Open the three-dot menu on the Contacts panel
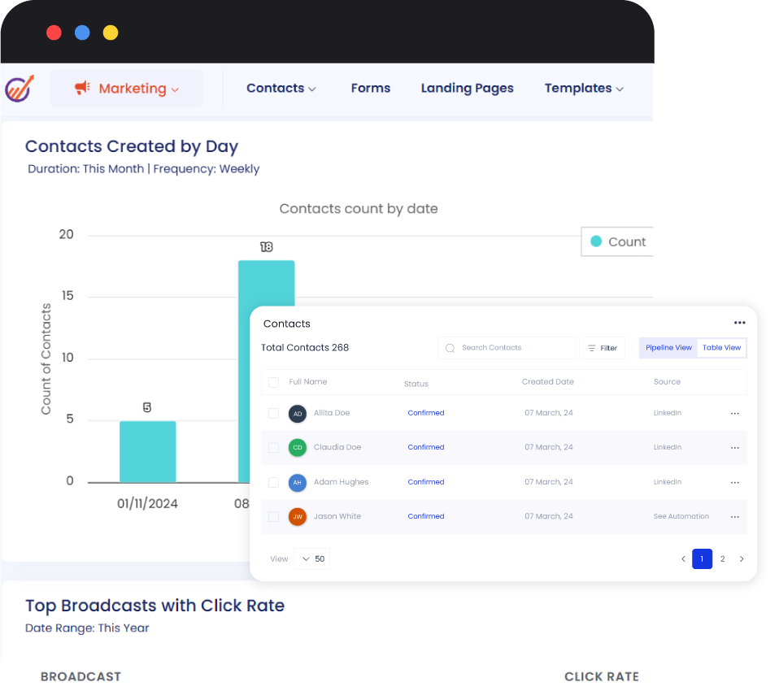Image resolution: width=779 pixels, height=691 pixels. point(739,323)
